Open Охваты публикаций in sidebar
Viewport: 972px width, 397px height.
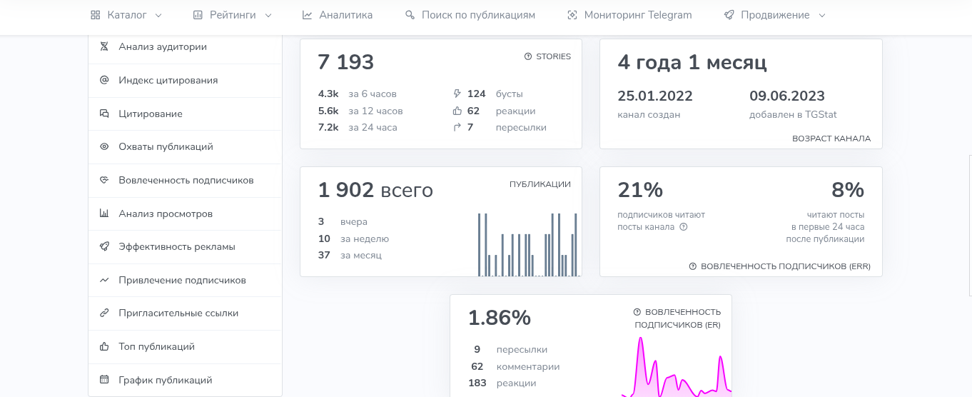tap(185, 146)
